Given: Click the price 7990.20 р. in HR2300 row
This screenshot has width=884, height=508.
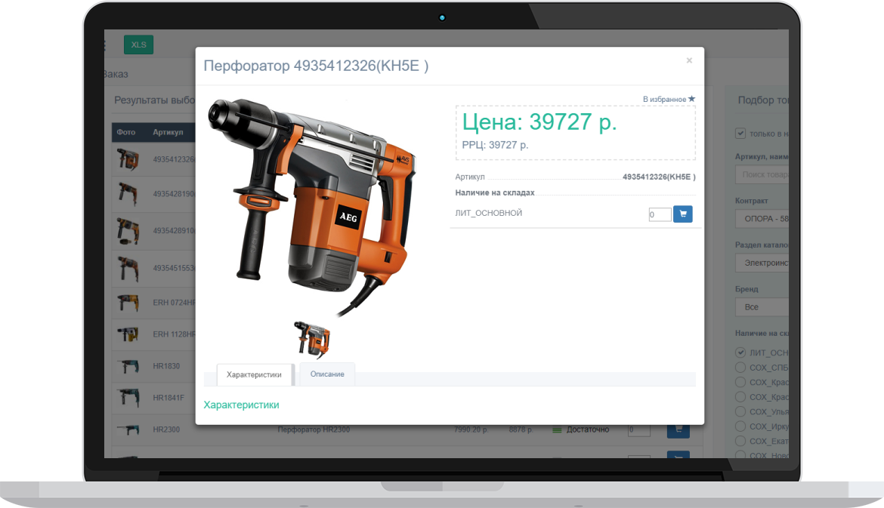Looking at the screenshot, I should coord(471,429).
